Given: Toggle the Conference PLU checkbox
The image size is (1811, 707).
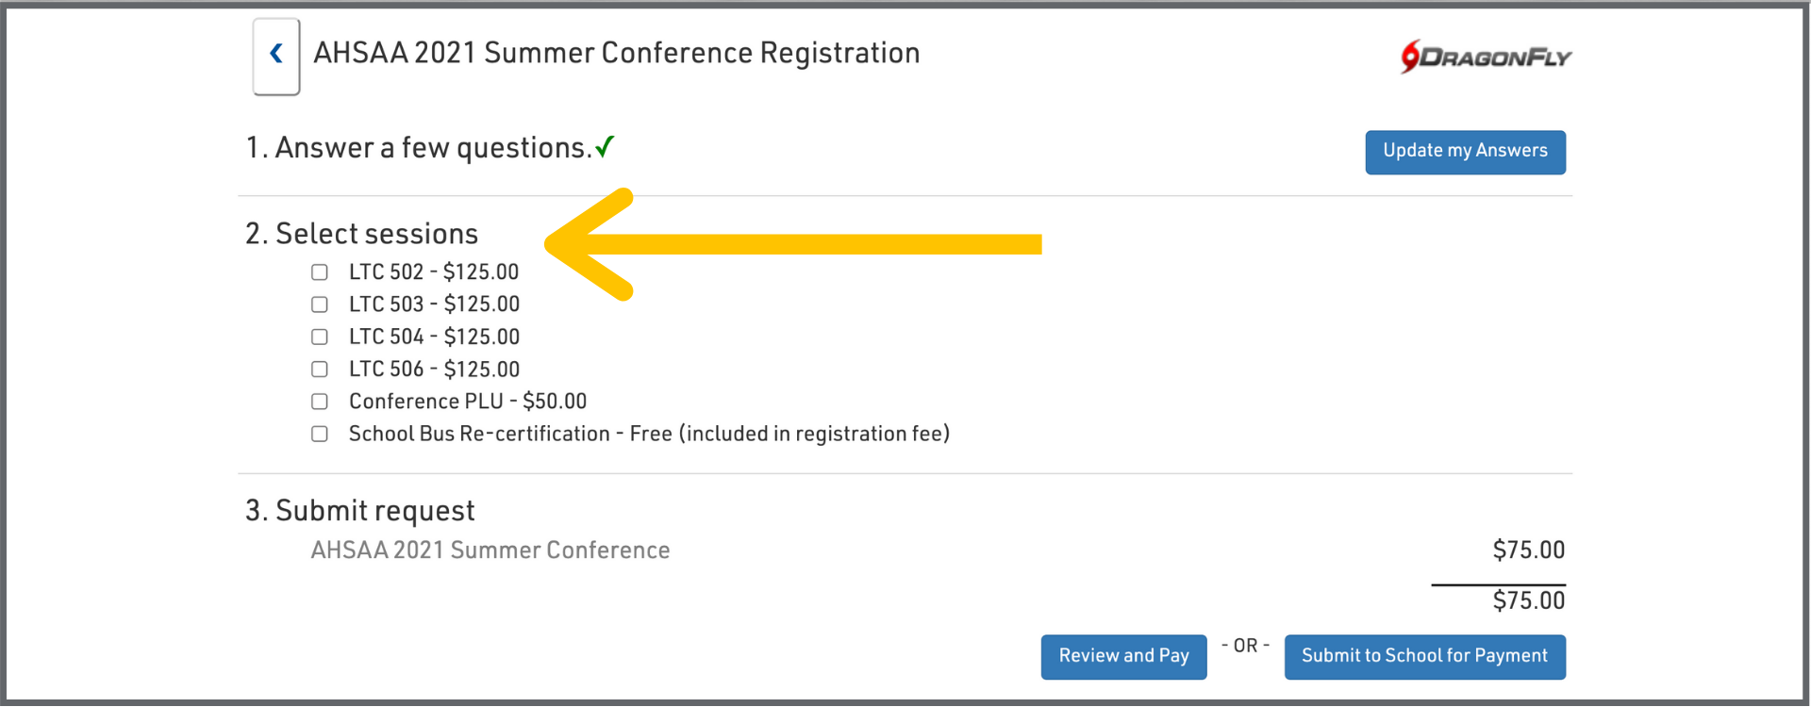Looking at the screenshot, I should [320, 402].
